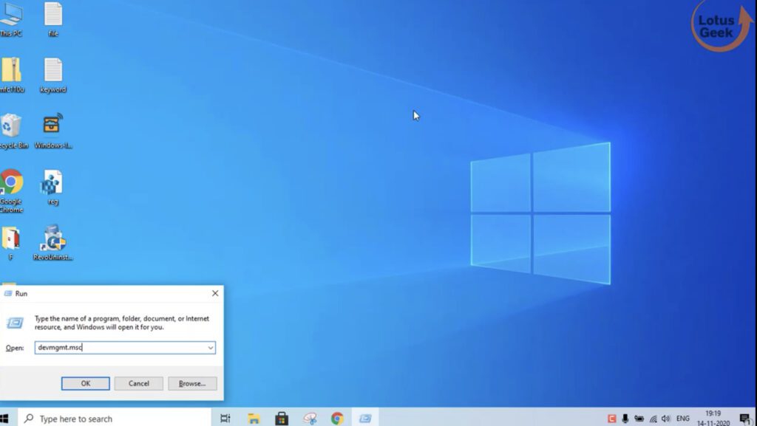
Task: Launch the Microsoft Store from the taskbar
Action: (282, 418)
